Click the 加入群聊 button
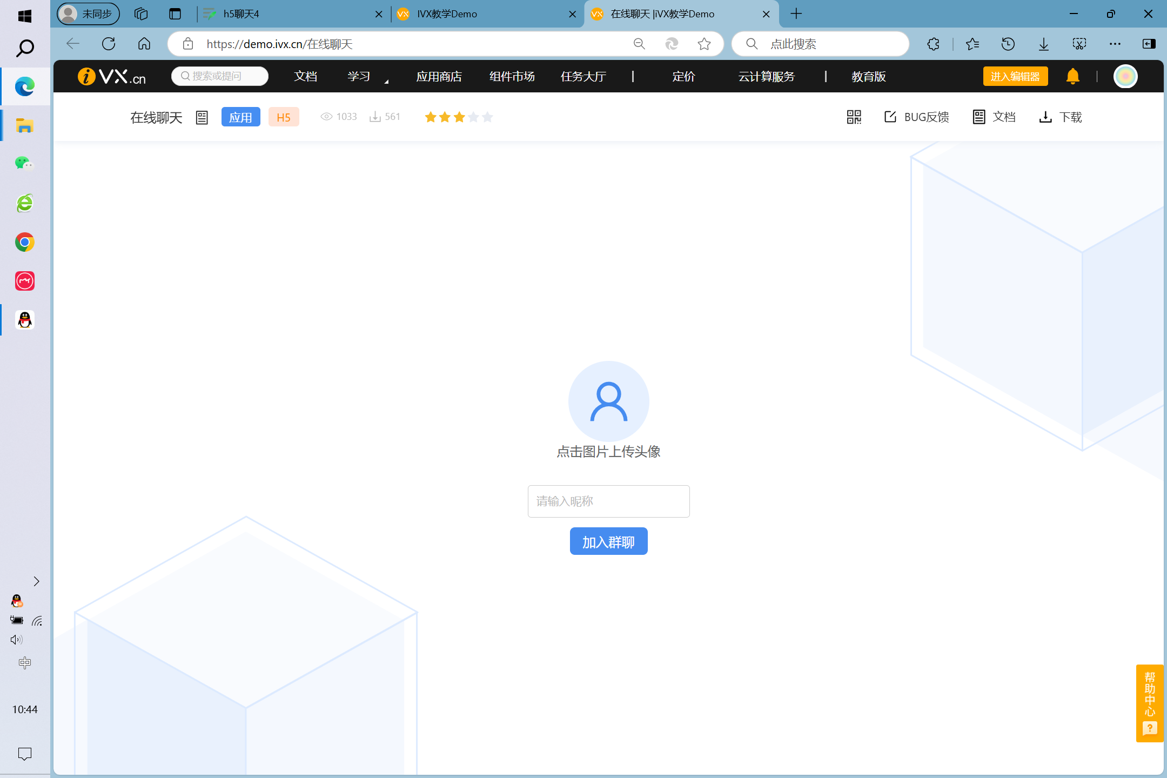1167x778 pixels. point(609,541)
